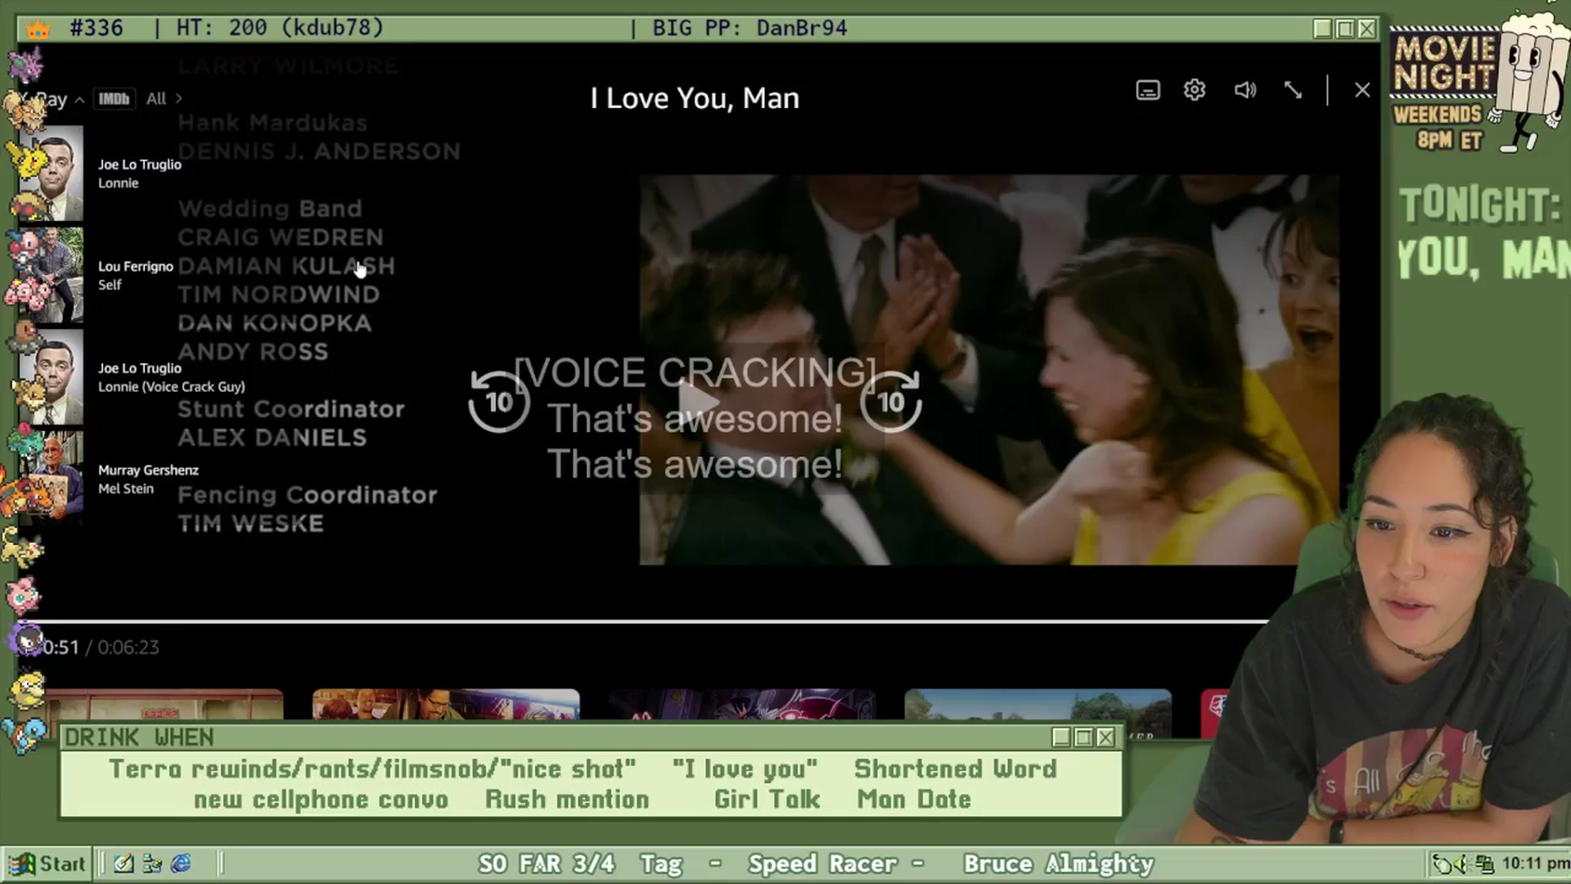Click the mouse icon in system tray
1571x884 pixels.
(x=1441, y=864)
